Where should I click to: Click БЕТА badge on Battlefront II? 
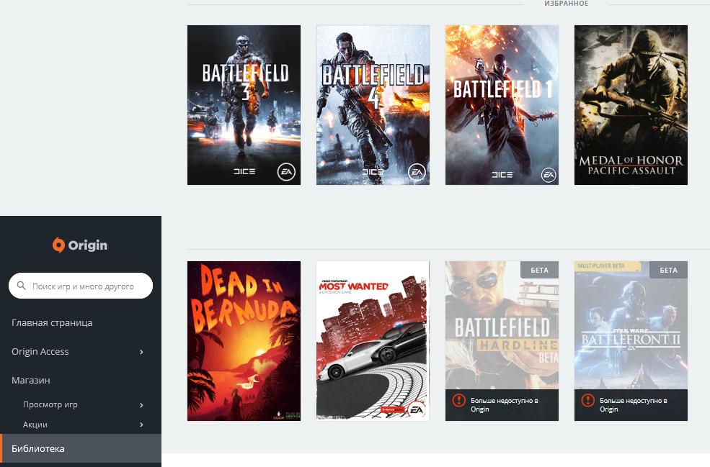[x=669, y=270]
